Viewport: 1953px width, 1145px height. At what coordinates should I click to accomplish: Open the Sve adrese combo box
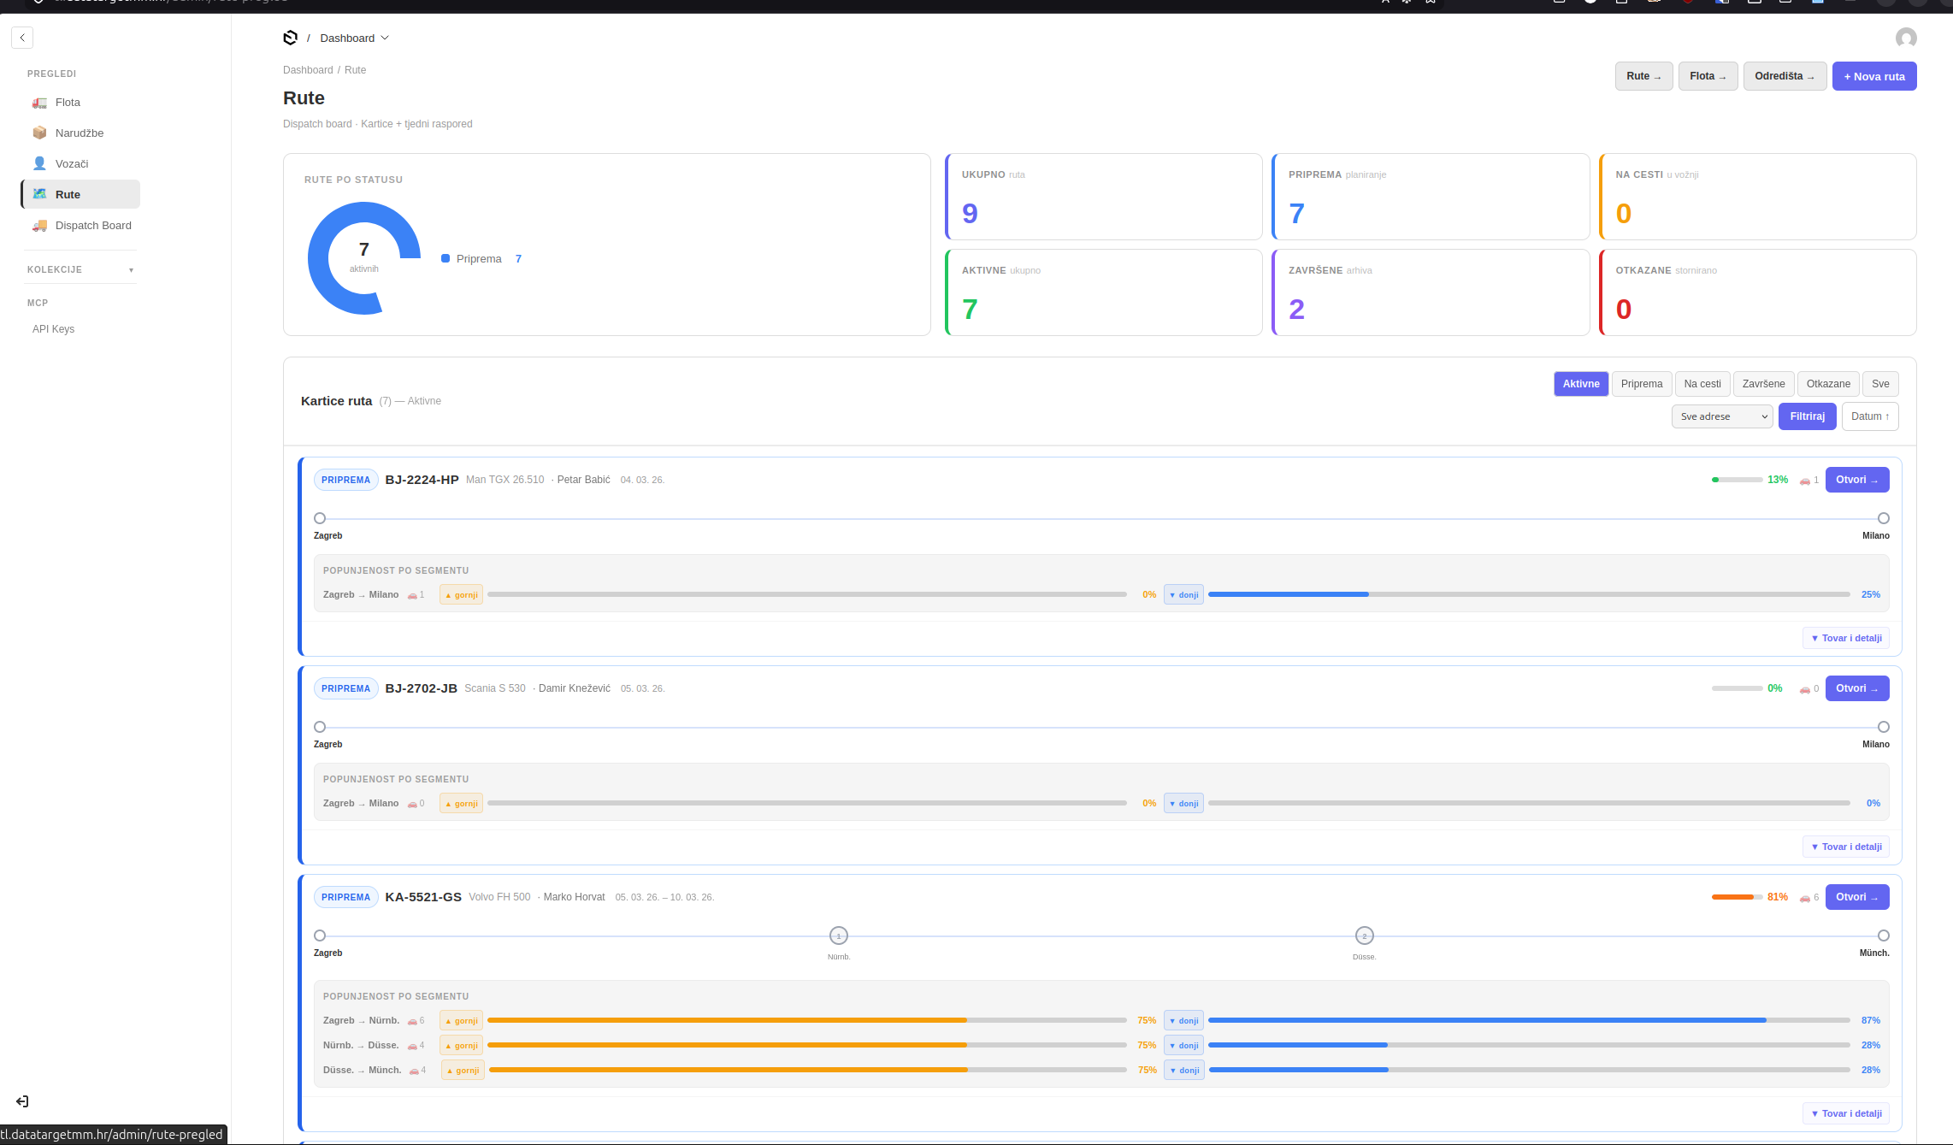tap(1721, 416)
